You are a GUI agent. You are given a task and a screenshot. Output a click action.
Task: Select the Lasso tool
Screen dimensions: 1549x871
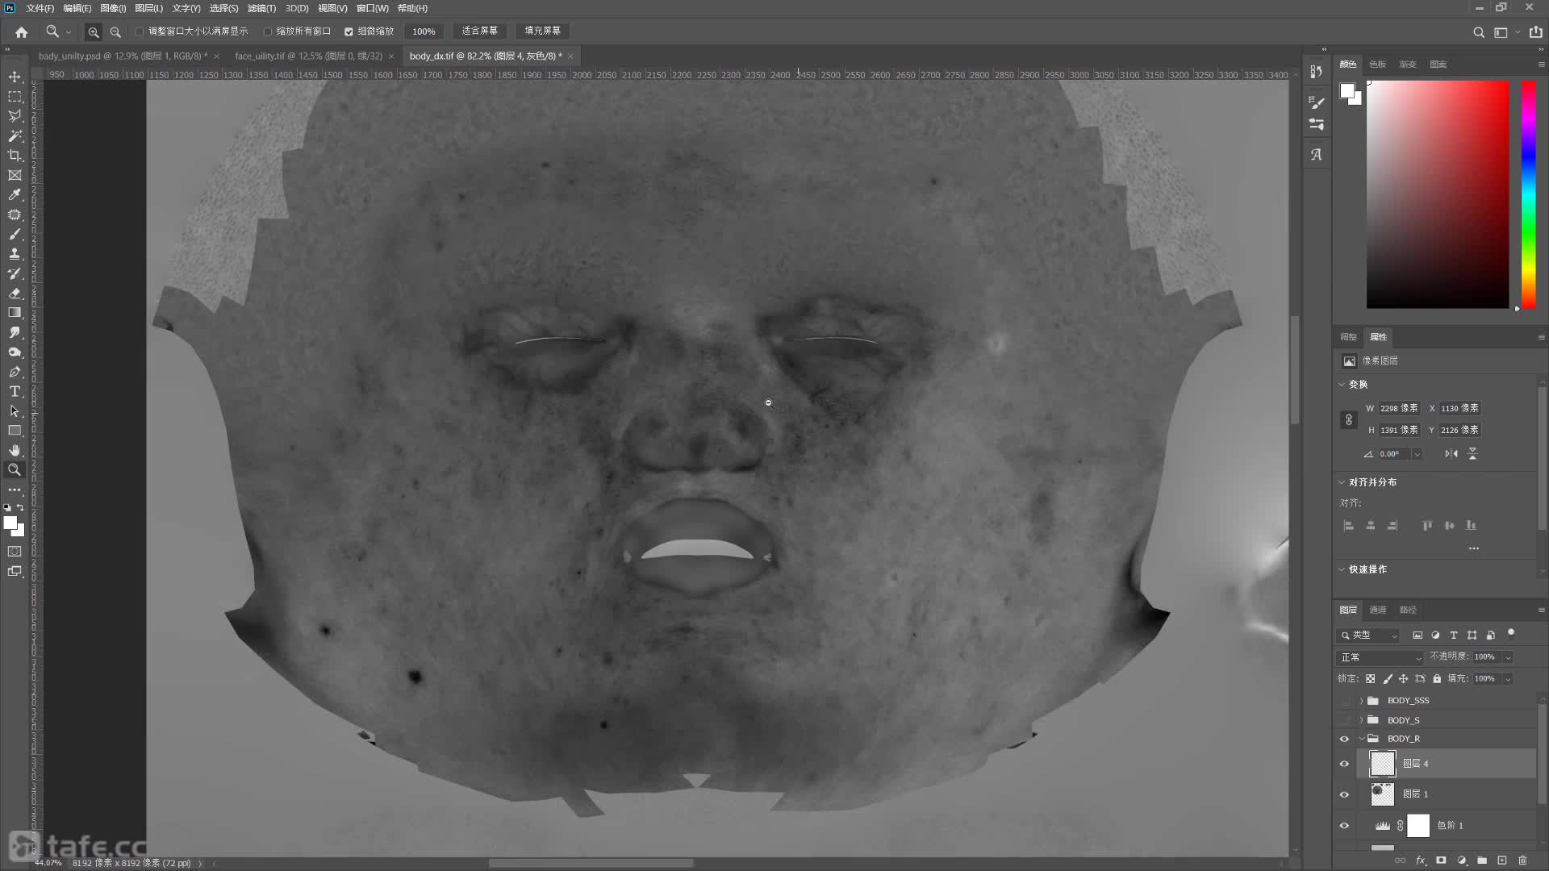15,116
